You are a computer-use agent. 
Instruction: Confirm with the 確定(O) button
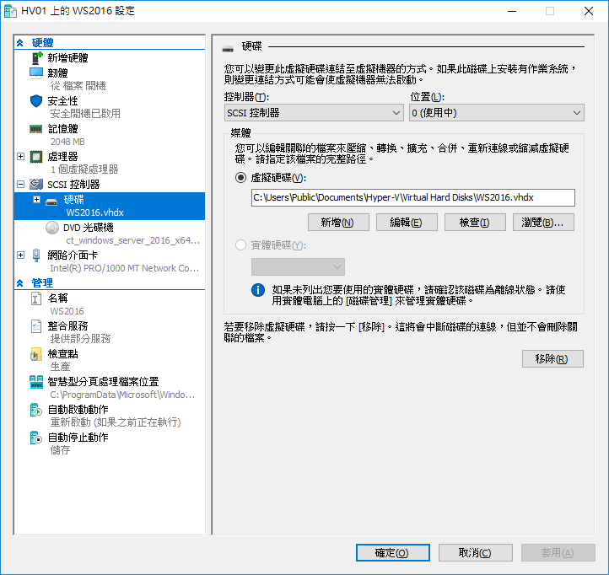(393, 552)
